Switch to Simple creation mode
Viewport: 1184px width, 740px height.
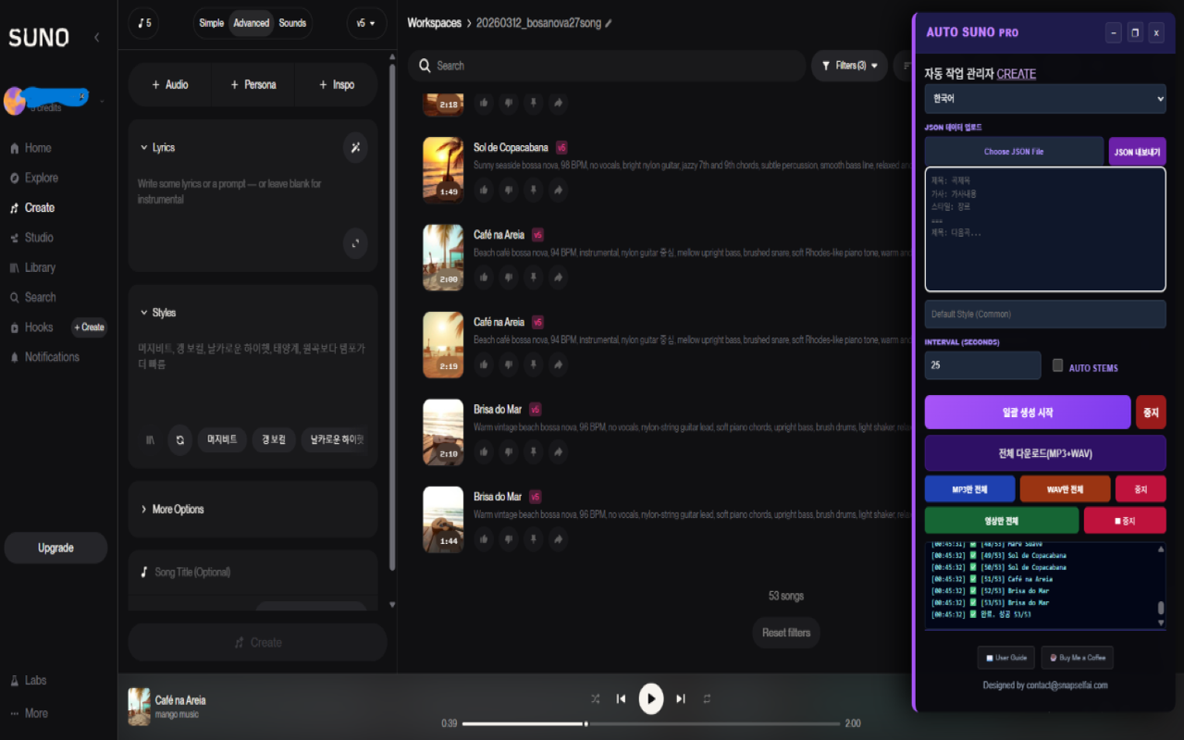(212, 23)
